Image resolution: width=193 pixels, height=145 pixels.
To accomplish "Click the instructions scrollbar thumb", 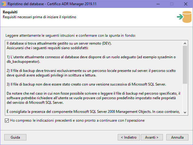I will click(185, 64).
